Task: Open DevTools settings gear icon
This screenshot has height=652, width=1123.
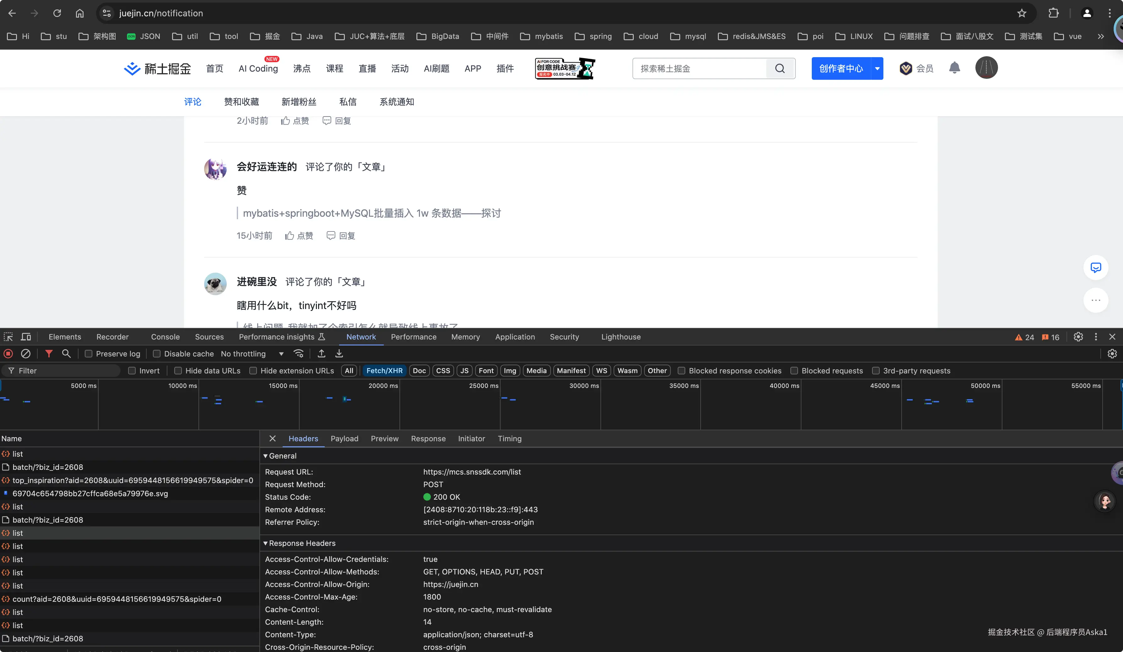Action: 1078,337
